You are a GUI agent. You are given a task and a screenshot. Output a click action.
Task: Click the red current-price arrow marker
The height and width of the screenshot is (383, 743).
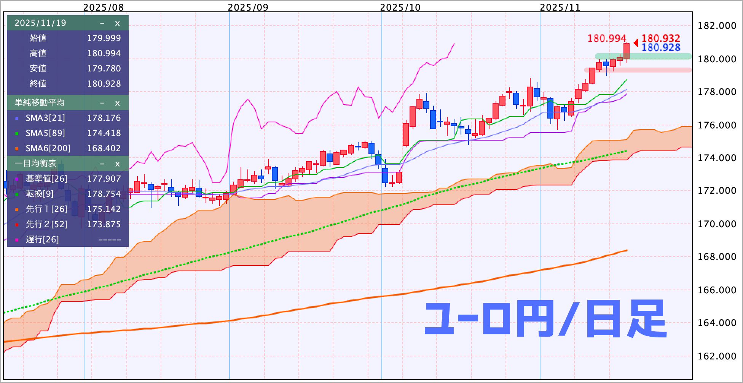[636, 43]
